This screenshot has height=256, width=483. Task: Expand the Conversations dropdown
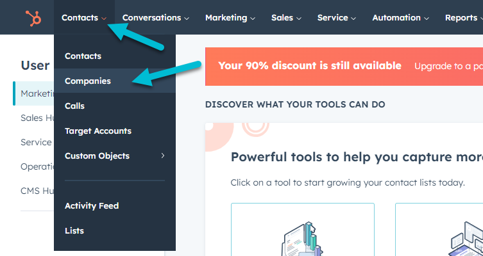click(x=156, y=18)
